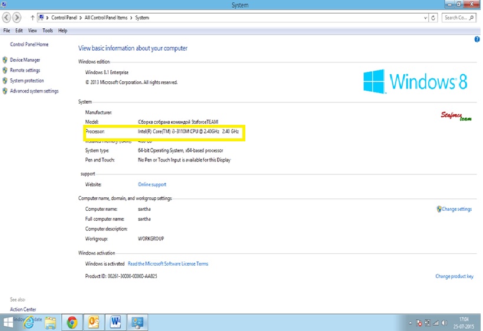Click the battery power tray icon
This screenshot has width=483, height=331.
pyautogui.click(x=428, y=323)
